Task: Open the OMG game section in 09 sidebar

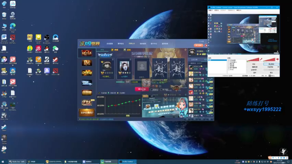Action: [87, 73]
